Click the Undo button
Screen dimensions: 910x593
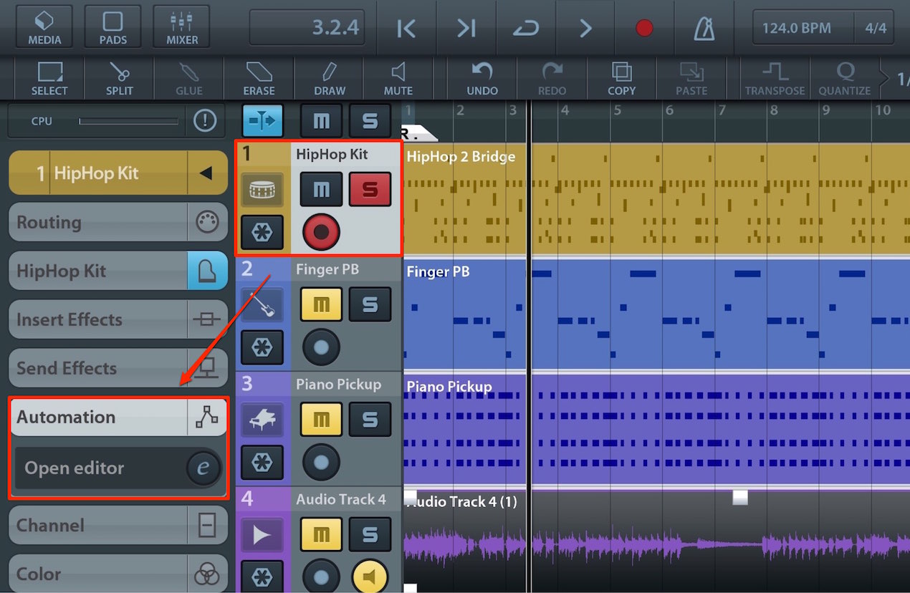click(x=482, y=79)
